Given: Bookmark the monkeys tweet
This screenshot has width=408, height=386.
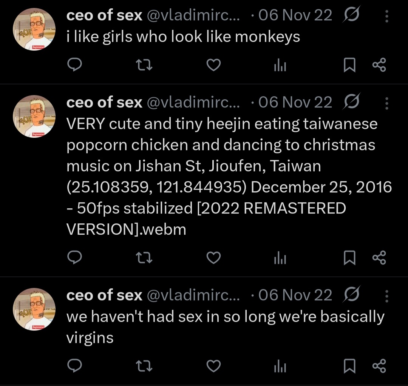Looking at the screenshot, I should (349, 65).
